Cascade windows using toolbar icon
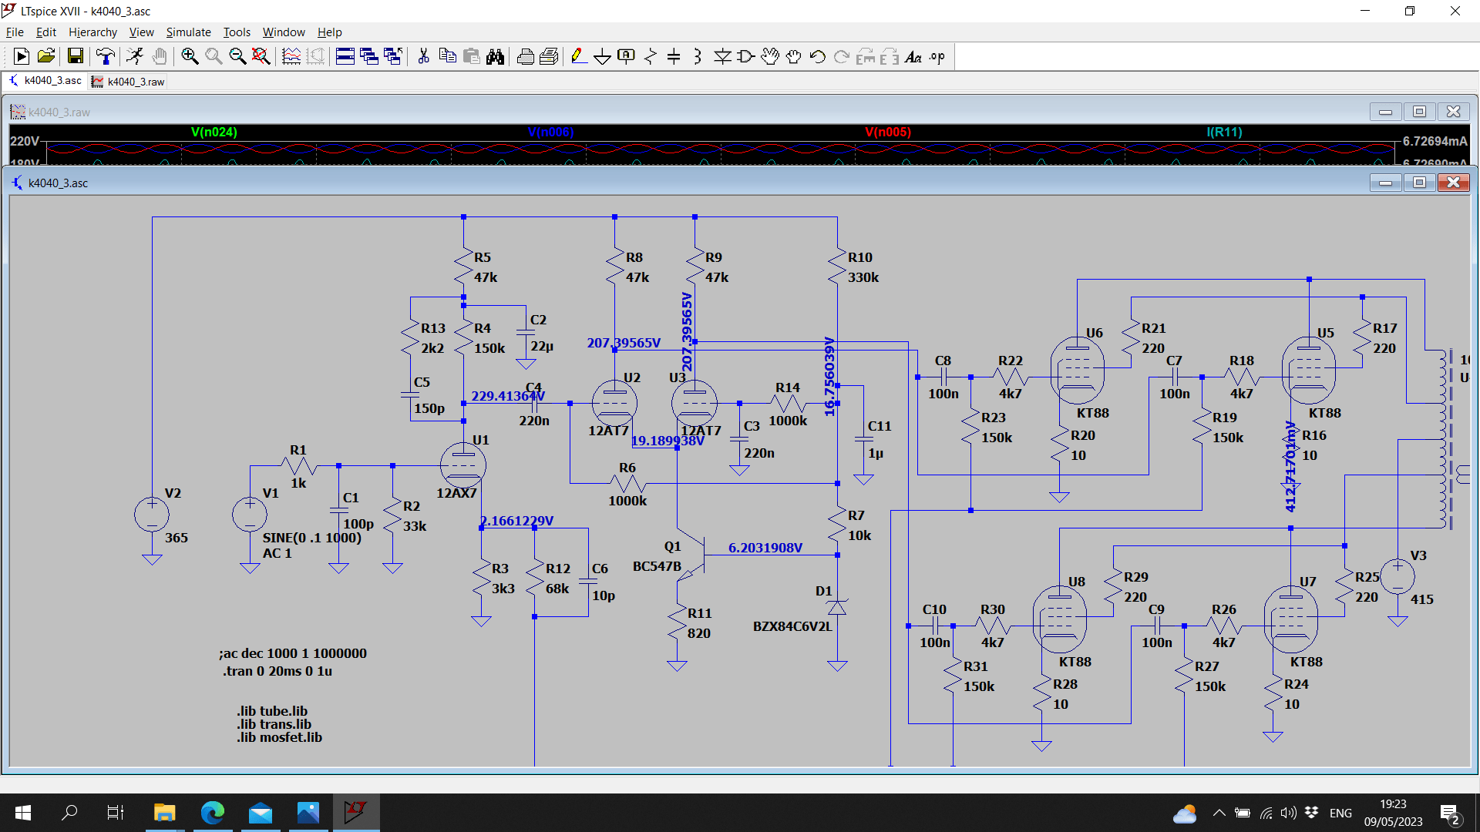 369,56
